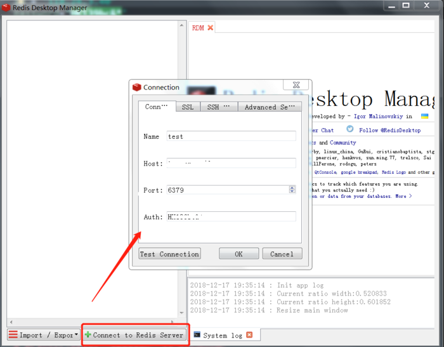Focus the Auth password field
Screen dimensions: 444x347
coord(231,217)
